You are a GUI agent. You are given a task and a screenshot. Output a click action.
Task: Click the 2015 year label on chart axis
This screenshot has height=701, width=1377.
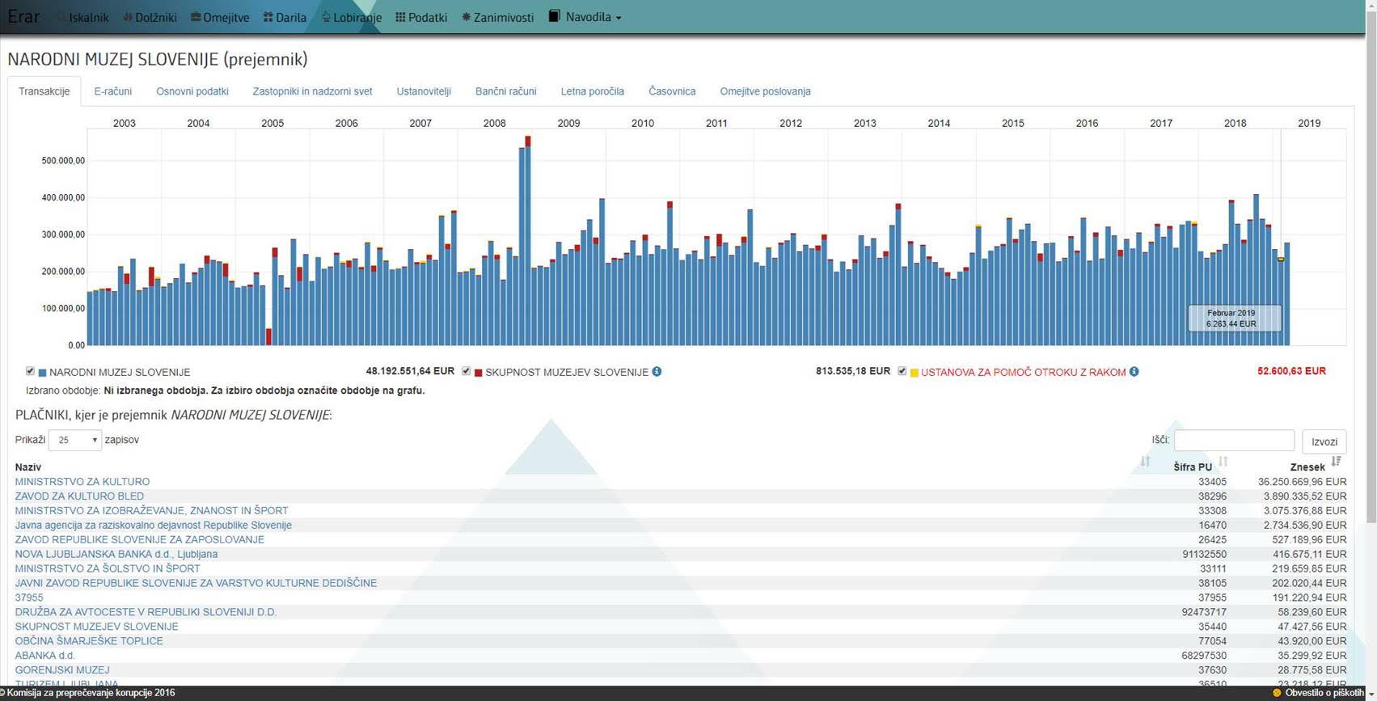coord(1013,124)
